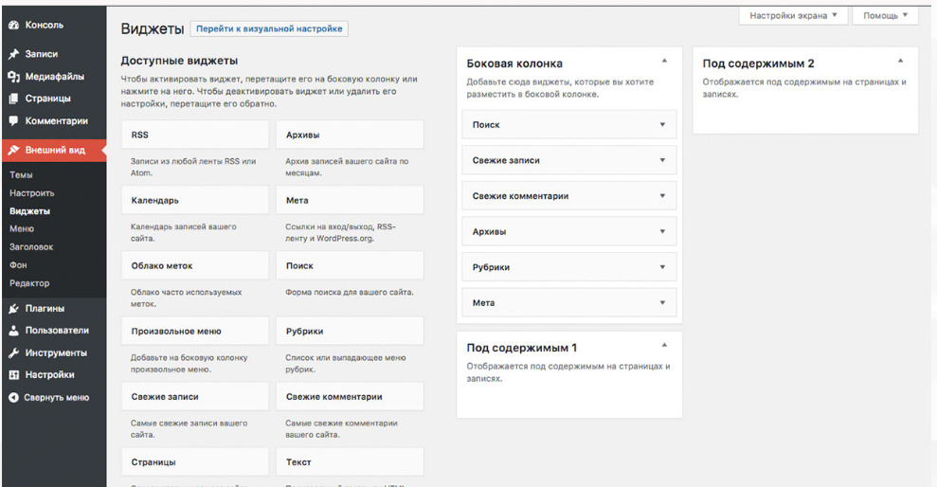
Task: Open Инструменты in the admin menu
Action: [56, 353]
